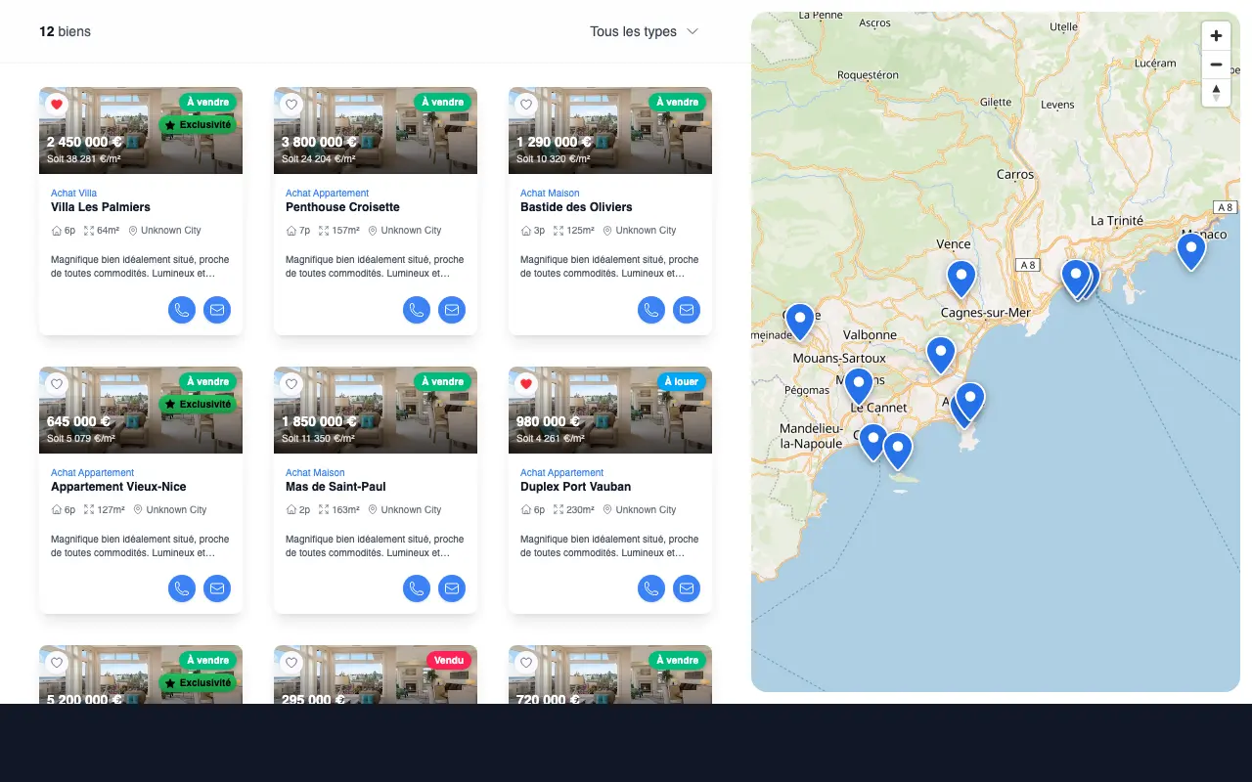Click Achat Villa category label

73,194
